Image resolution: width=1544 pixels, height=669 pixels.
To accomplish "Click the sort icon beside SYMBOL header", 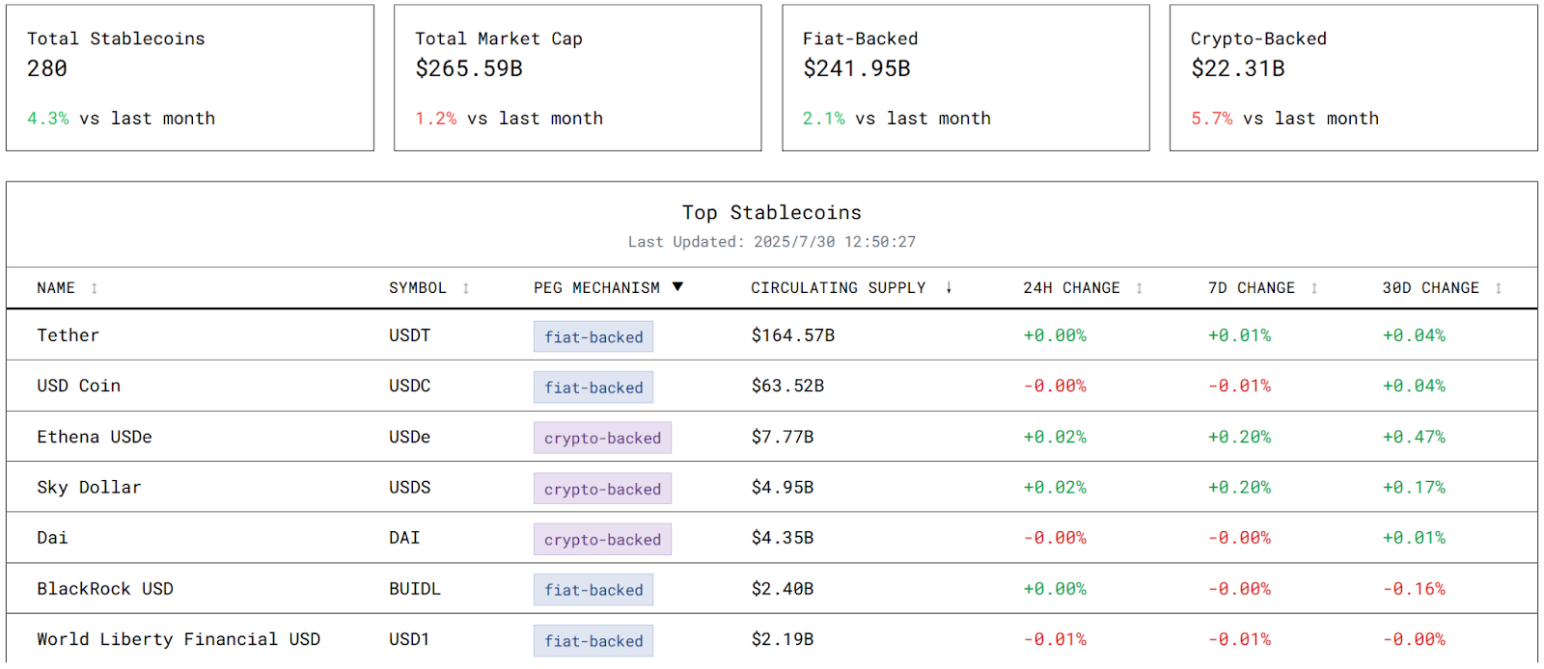I will coord(465,288).
